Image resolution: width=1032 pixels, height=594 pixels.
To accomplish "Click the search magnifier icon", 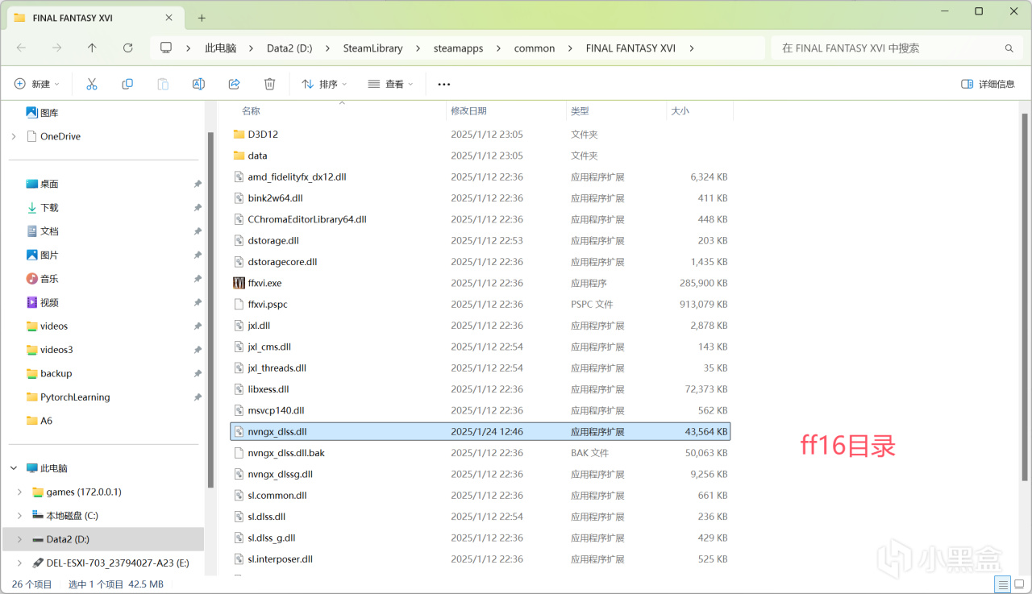I will coord(1009,48).
